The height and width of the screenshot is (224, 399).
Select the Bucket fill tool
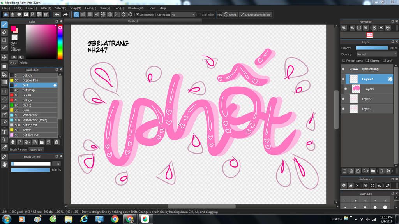click(x=4, y=74)
